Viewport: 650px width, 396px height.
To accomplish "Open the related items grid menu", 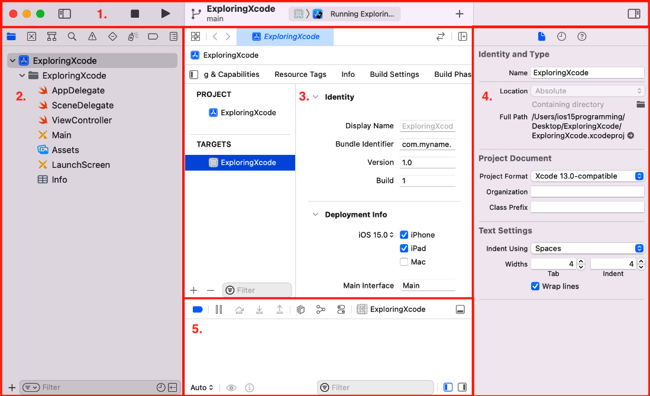I will 195,37.
